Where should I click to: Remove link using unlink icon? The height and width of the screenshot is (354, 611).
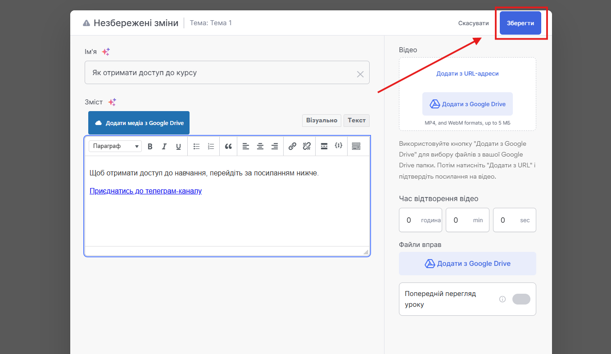(307, 146)
